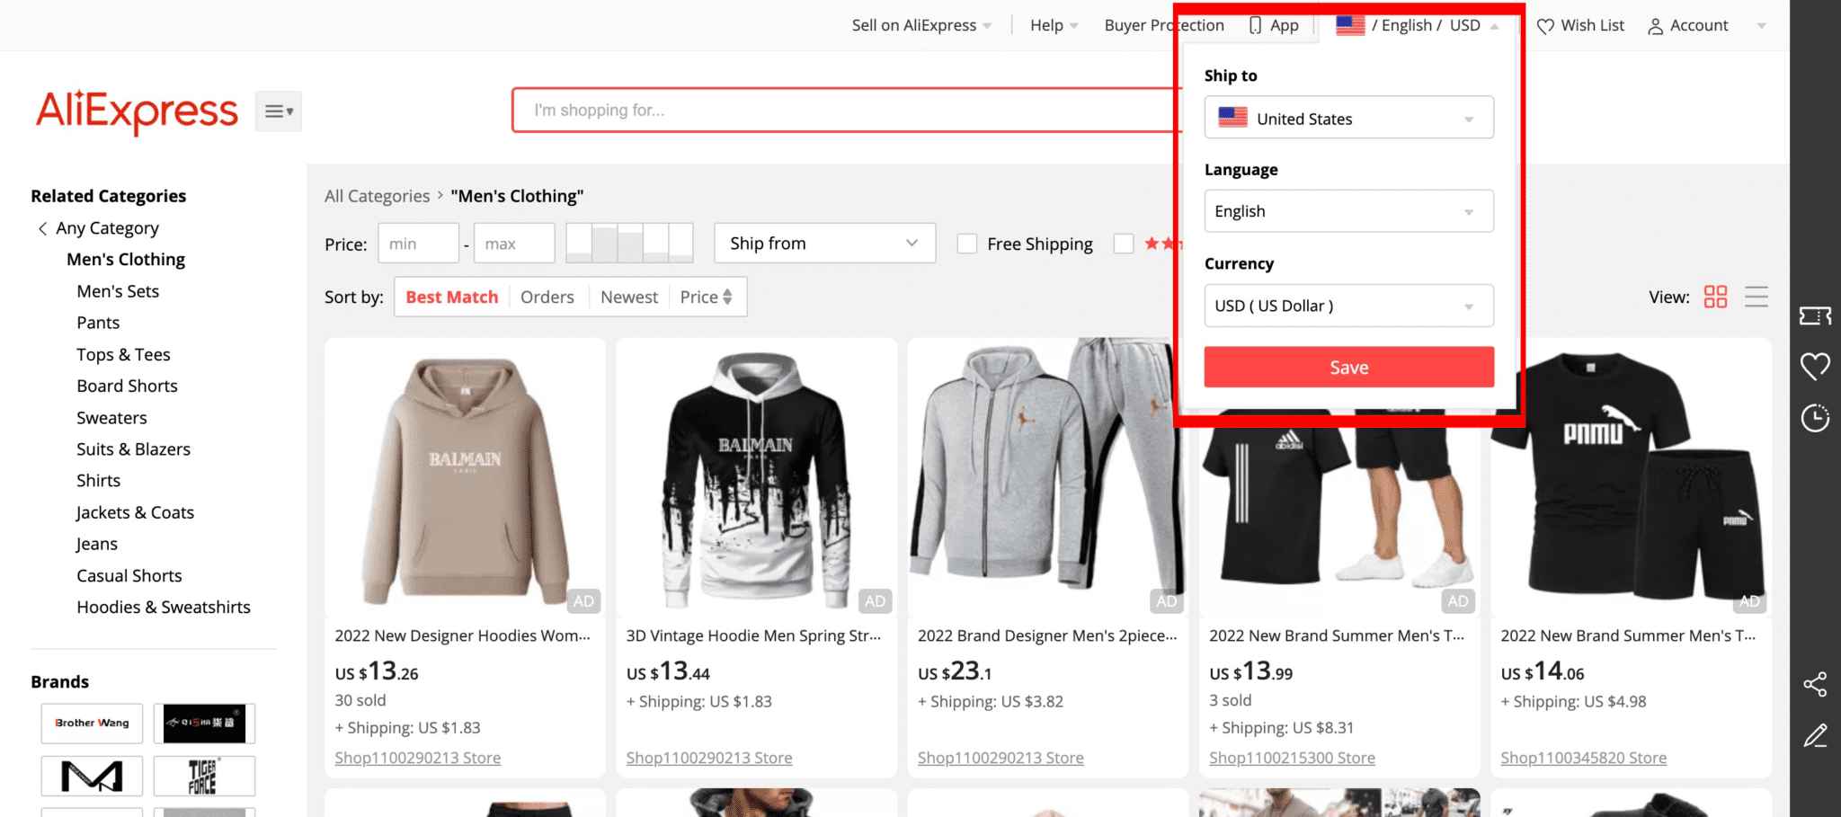Click the share icon in the right sidebar
The width and height of the screenshot is (1841, 817).
click(x=1815, y=684)
